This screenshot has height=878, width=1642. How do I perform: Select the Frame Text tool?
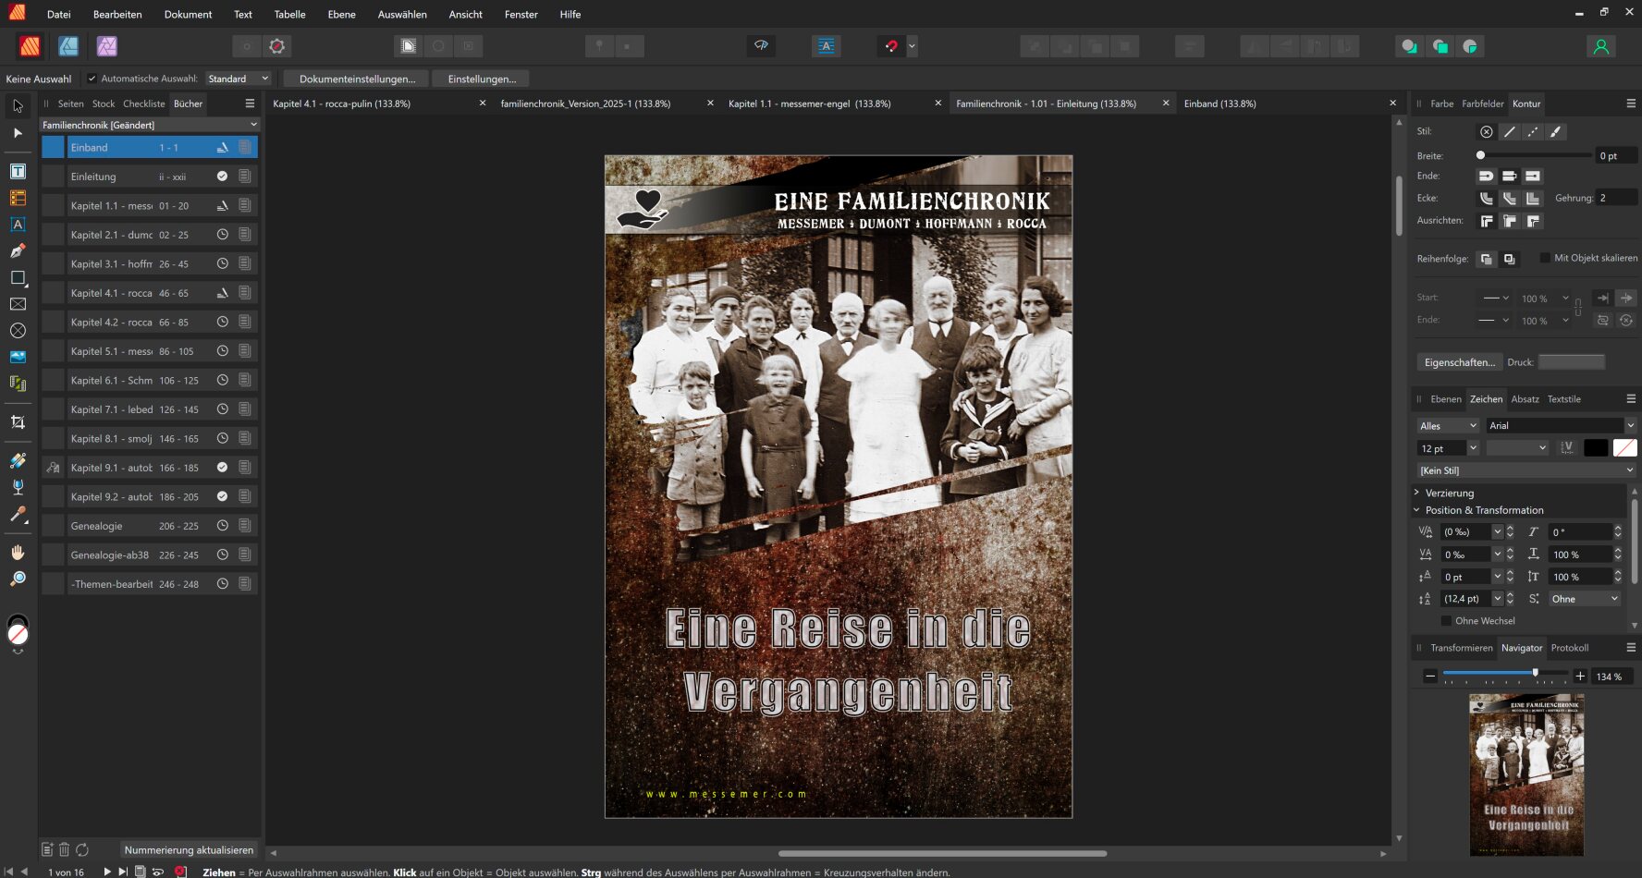tap(18, 172)
